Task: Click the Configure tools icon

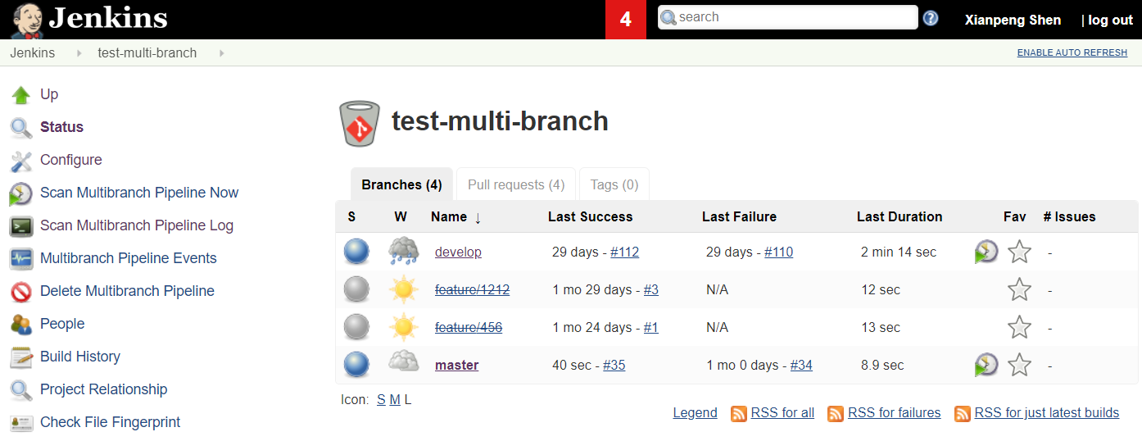Action: click(x=21, y=161)
